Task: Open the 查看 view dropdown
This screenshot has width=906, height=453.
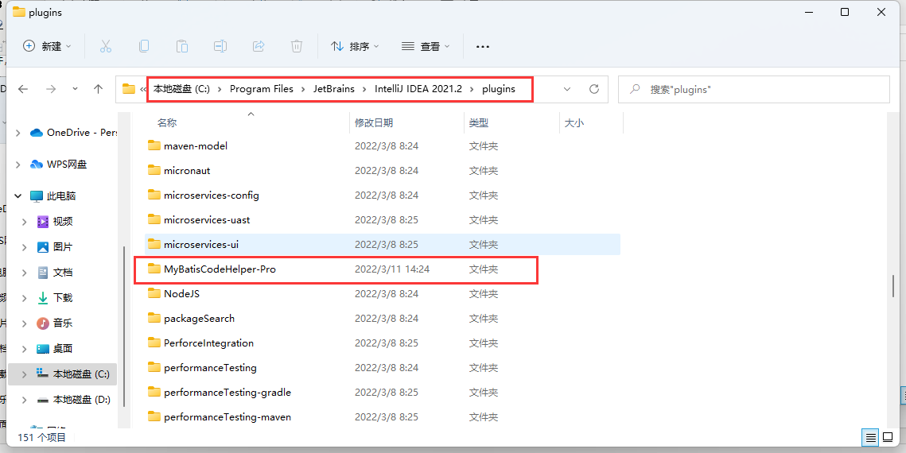Action: (x=426, y=46)
